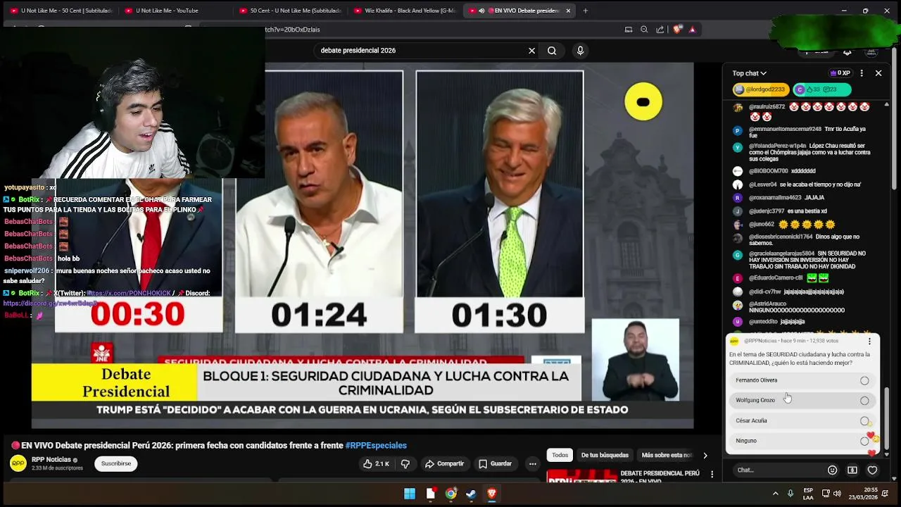The height and width of the screenshot is (507, 901).
Task: Expand the Top chat dropdown
Action: [x=749, y=73]
